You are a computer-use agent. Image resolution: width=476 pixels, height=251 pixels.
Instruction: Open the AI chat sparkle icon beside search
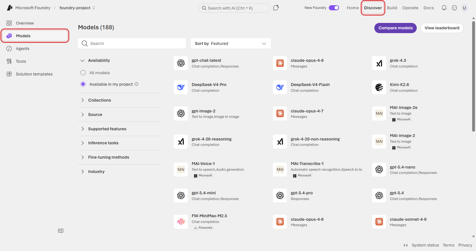pyautogui.click(x=276, y=8)
